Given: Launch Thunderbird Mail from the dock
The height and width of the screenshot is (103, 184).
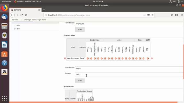Looking at the screenshot, I should (5, 17).
